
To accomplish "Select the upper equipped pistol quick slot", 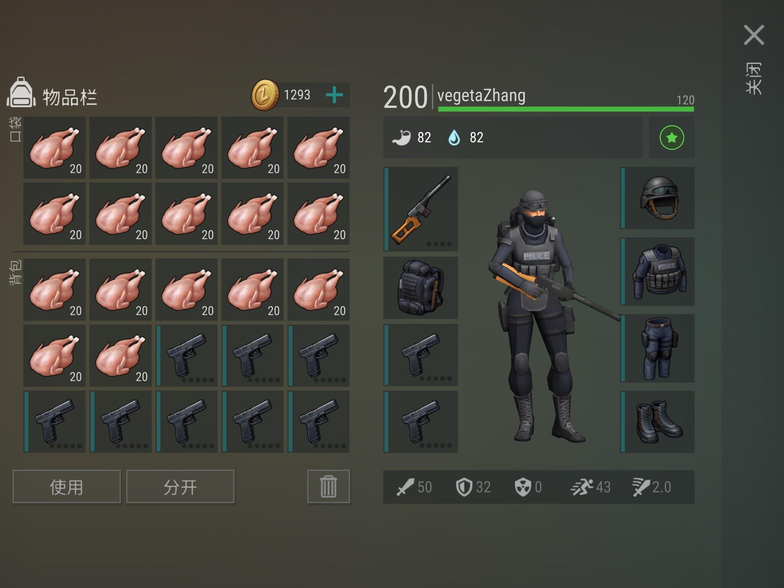I will point(421,354).
